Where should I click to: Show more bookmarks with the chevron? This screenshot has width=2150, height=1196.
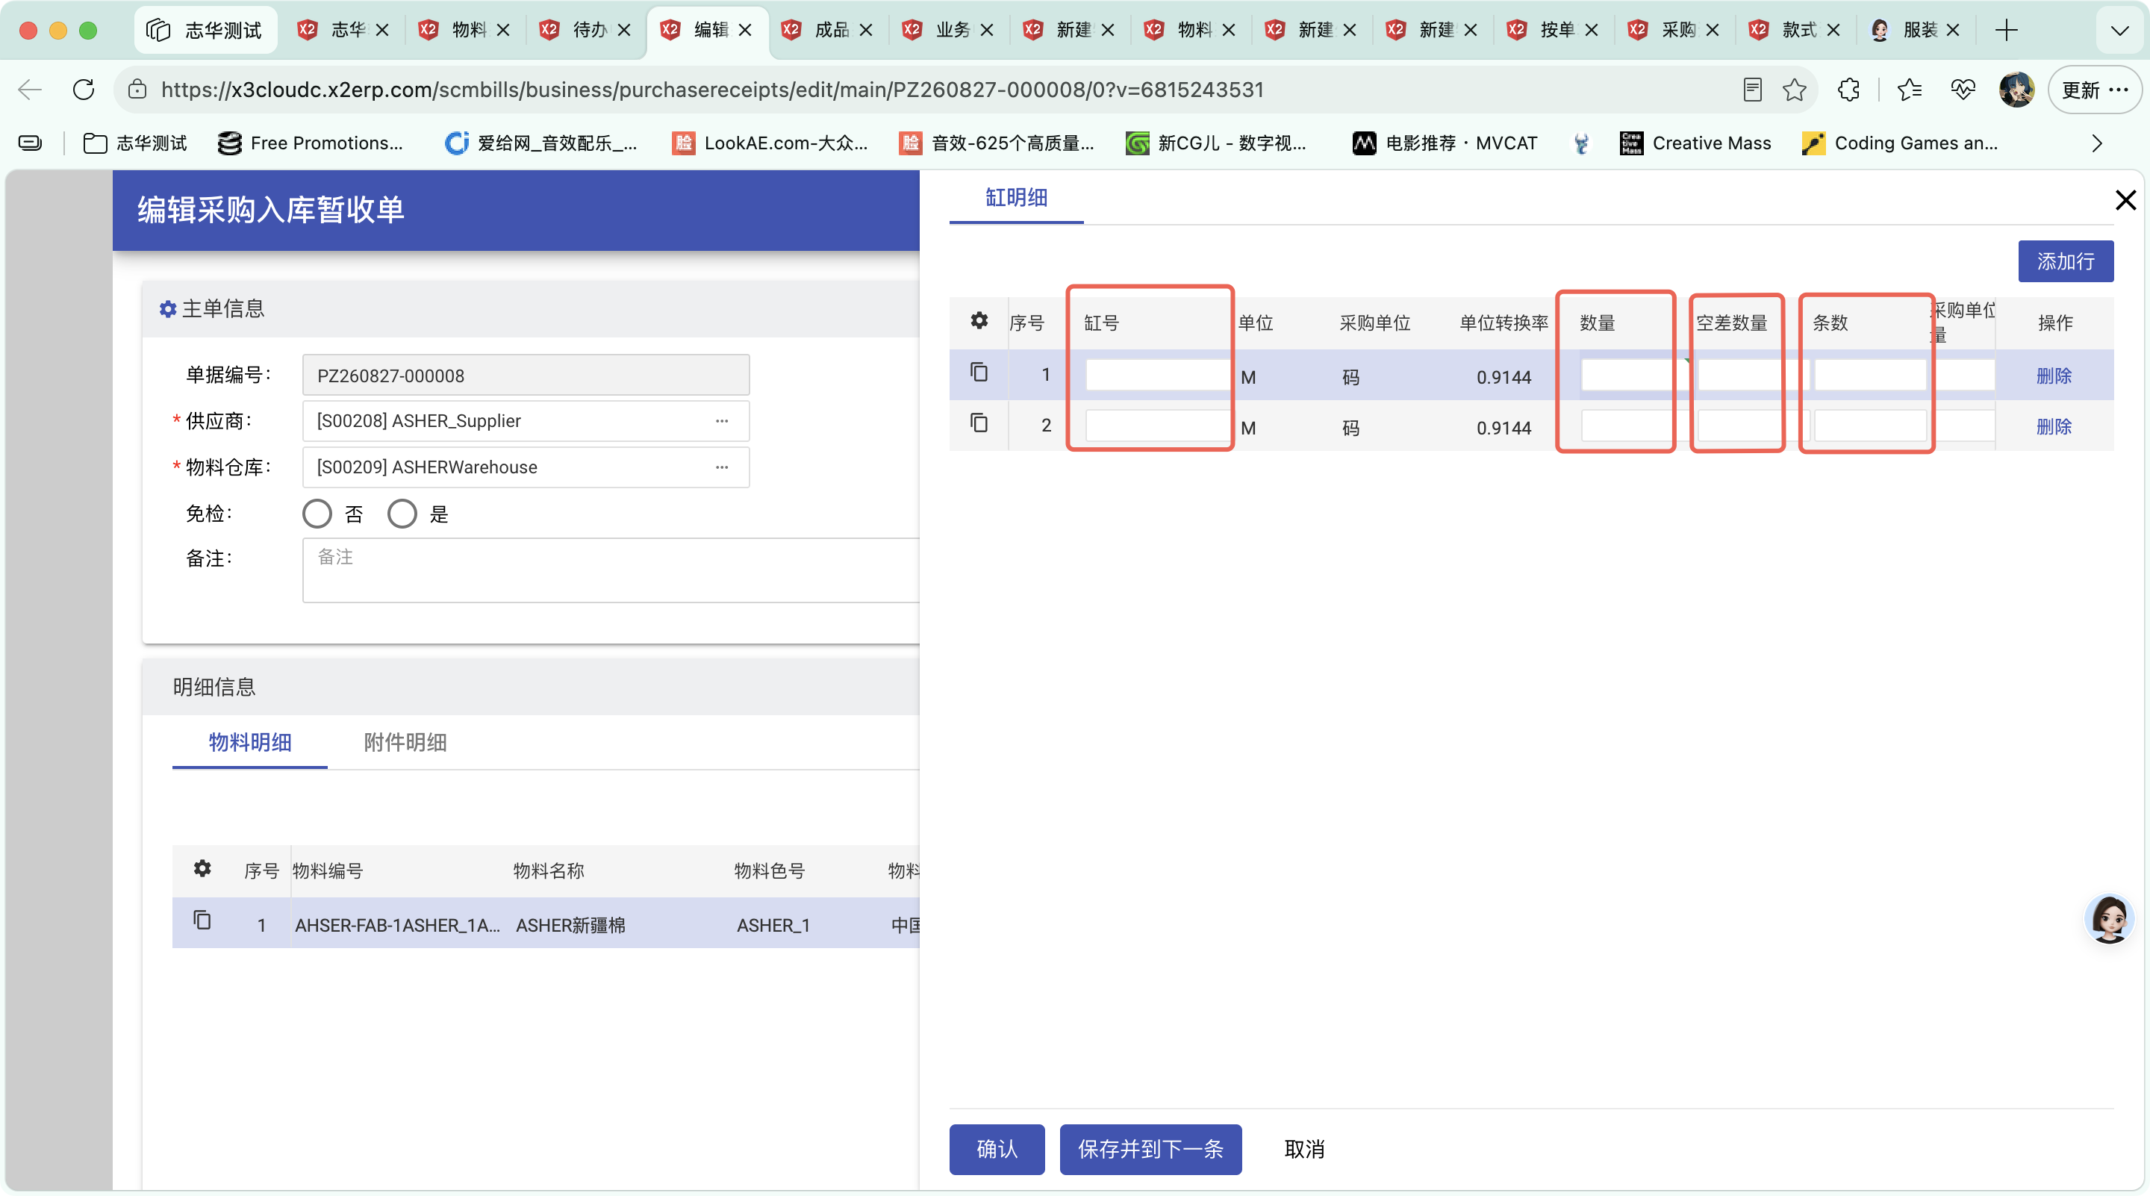point(2096,143)
